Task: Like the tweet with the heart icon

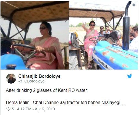Action: (8, 109)
